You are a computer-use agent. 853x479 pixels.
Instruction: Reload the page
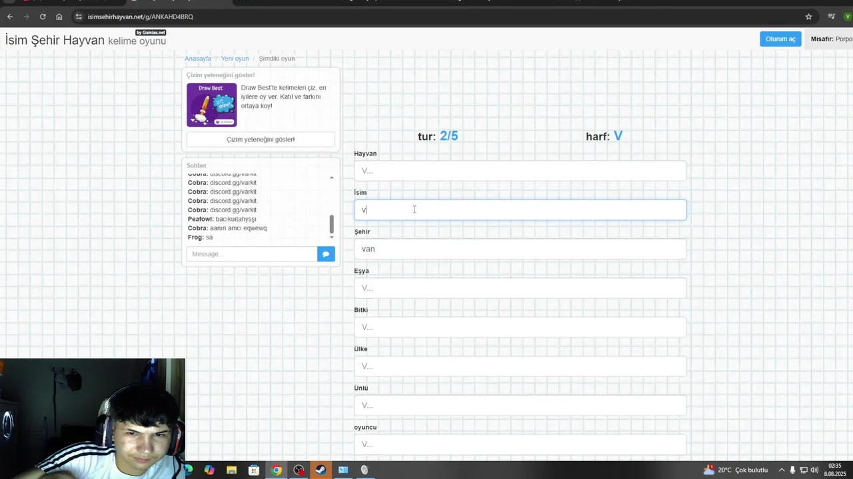(x=43, y=17)
